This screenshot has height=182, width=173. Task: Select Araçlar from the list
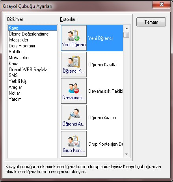coord(15,87)
